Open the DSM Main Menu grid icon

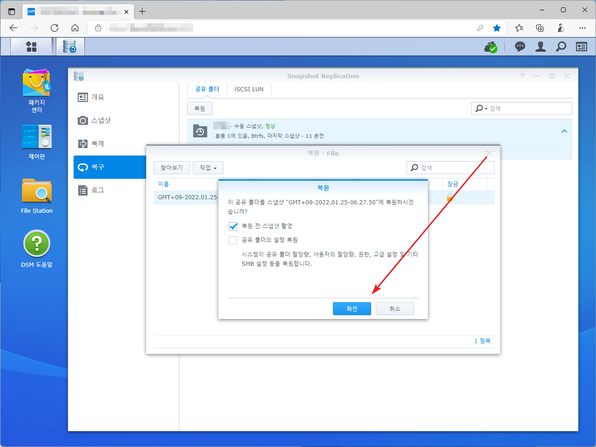click(x=31, y=47)
